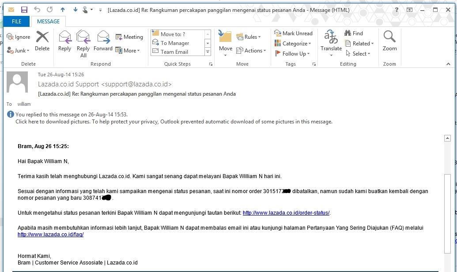
Task: Open the FILE tab
Action: coord(17,22)
